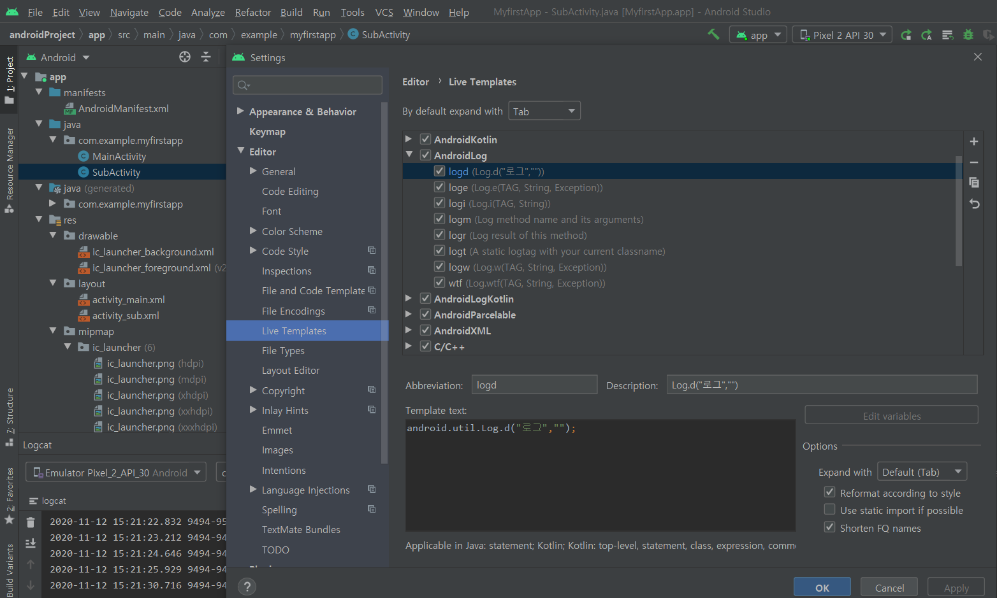This screenshot has height=598, width=997.
Task: Toggle Shorten FQ names option
Action: [829, 527]
